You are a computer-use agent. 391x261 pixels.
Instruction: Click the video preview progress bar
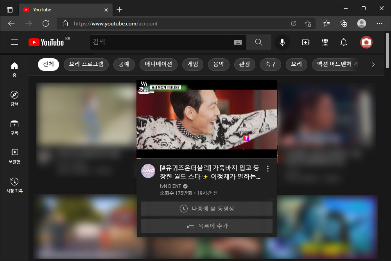(x=207, y=158)
